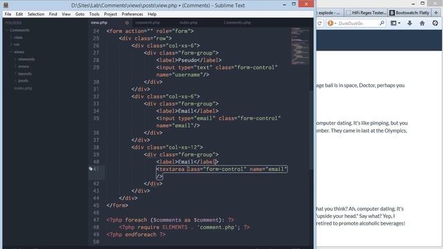Image resolution: width=443 pixels, height=249 pixels.
Task: Minimize the Sublime Text window
Action: [284, 5]
